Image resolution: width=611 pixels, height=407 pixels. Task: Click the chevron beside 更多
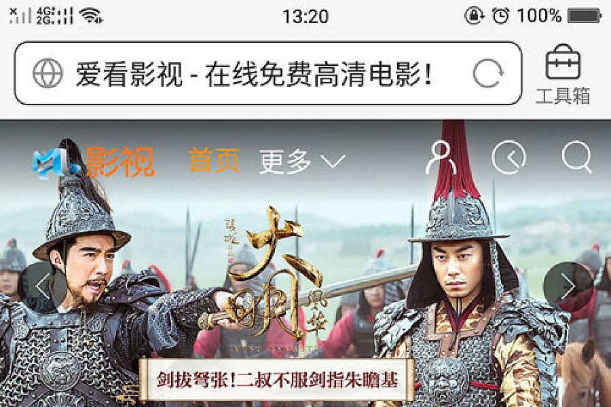pos(333,161)
